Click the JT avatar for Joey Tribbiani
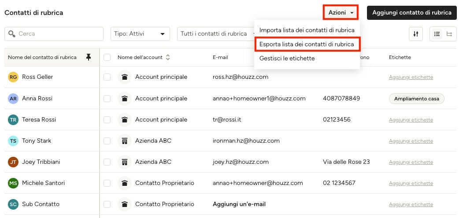 tap(13, 162)
